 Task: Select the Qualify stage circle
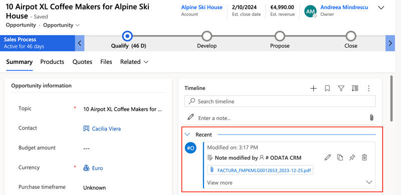[127, 36]
